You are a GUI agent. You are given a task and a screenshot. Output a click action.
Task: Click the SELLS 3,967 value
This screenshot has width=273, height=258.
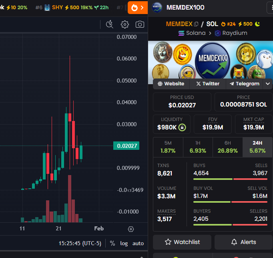click(260, 173)
